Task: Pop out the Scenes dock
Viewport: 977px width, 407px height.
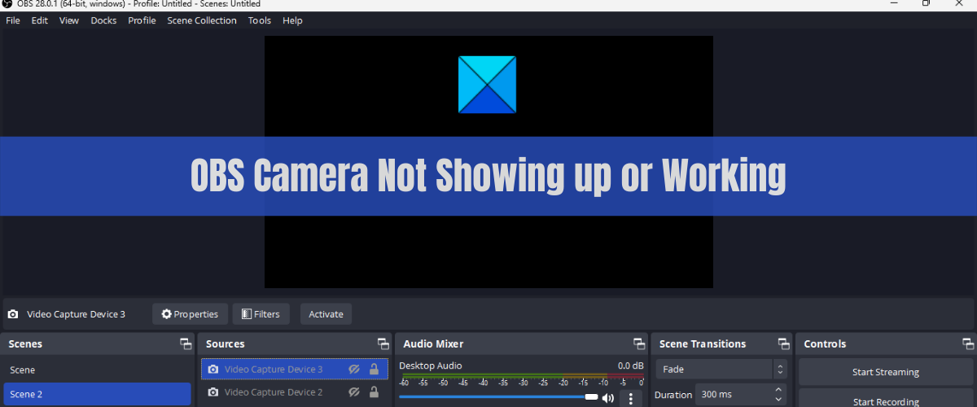Action: tap(186, 344)
